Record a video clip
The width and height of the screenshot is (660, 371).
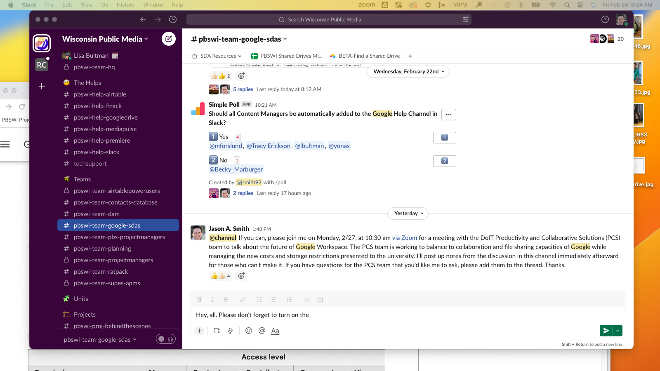(x=217, y=331)
